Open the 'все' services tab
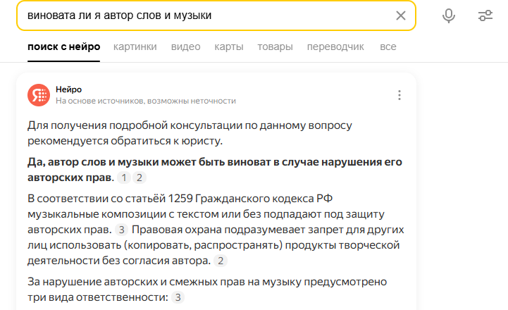Image resolution: width=508 pixels, height=310 pixels. [x=388, y=47]
